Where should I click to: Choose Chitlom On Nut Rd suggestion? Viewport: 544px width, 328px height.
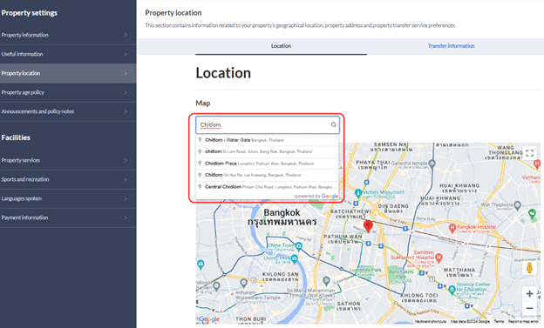pos(267,175)
